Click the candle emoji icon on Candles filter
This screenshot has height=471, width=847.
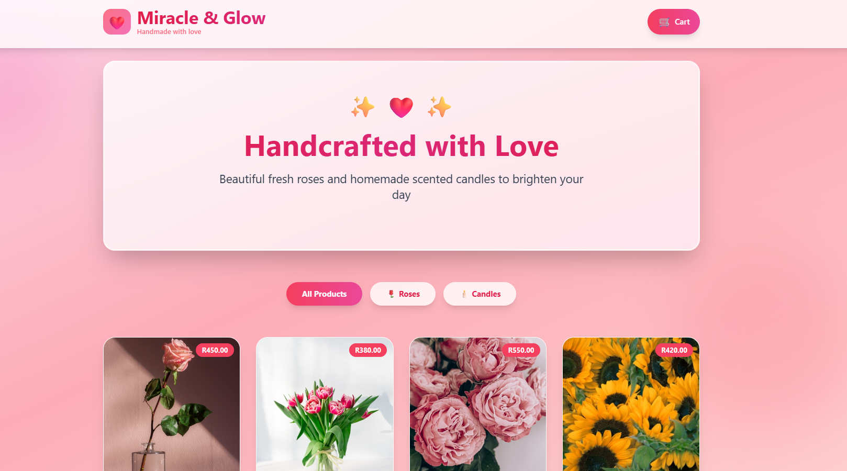pos(464,294)
